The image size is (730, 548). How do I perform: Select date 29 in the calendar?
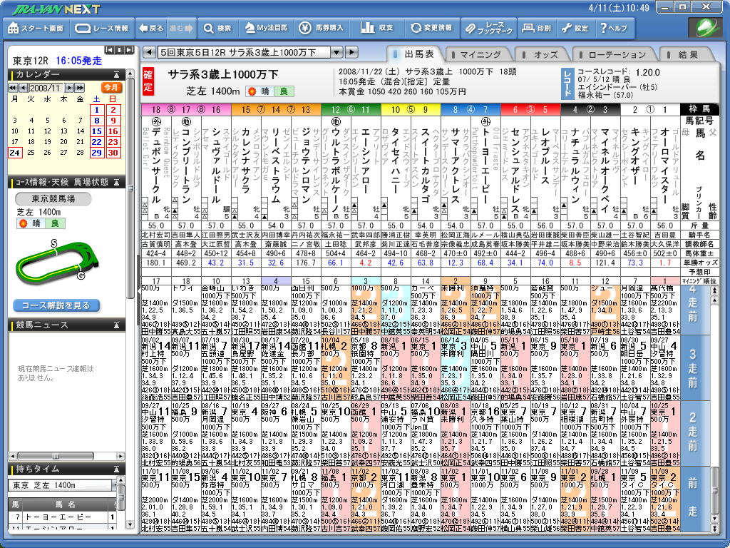point(96,153)
